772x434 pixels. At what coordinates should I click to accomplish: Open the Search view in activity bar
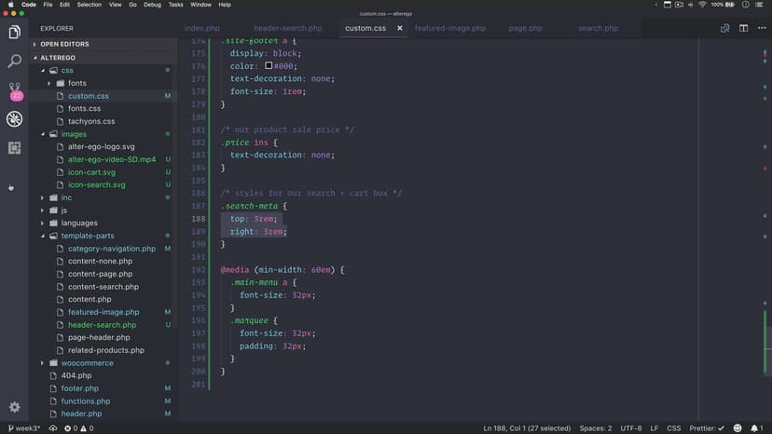point(14,61)
